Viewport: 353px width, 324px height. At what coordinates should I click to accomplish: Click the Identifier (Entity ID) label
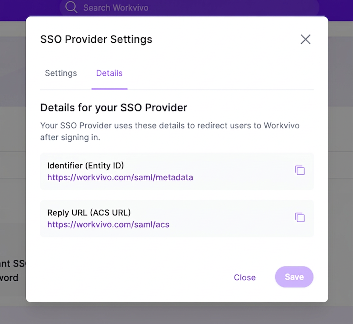[x=85, y=165]
